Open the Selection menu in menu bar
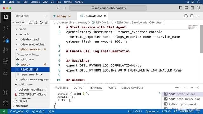 click(x=35, y=2)
